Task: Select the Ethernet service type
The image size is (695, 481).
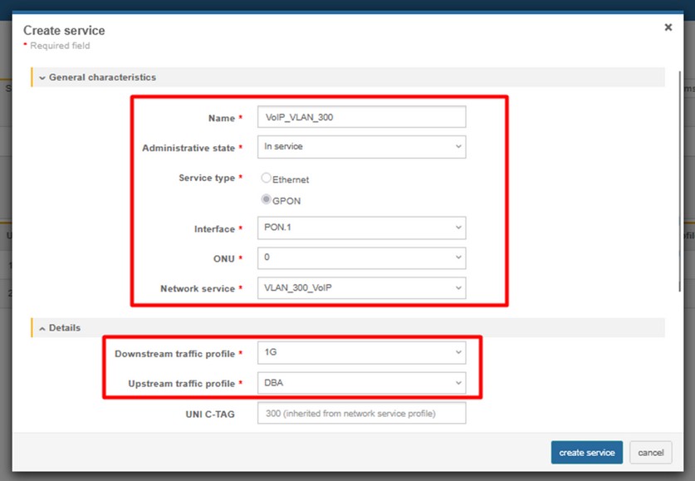Action: (x=267, y=179)
